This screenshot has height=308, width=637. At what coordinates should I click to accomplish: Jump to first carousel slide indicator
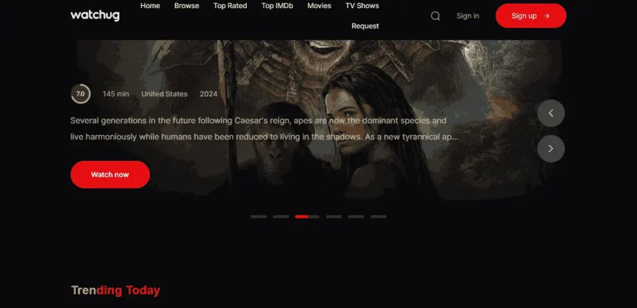coord(258,217)
